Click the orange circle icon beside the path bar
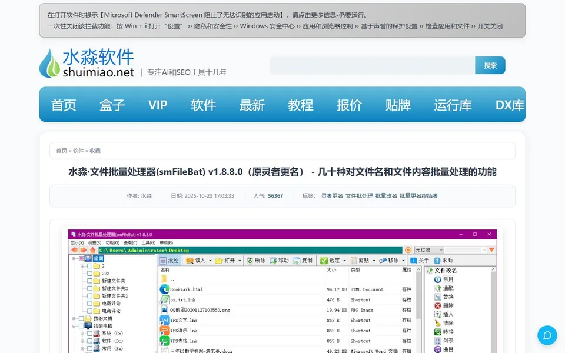 (x=408, y=250)
